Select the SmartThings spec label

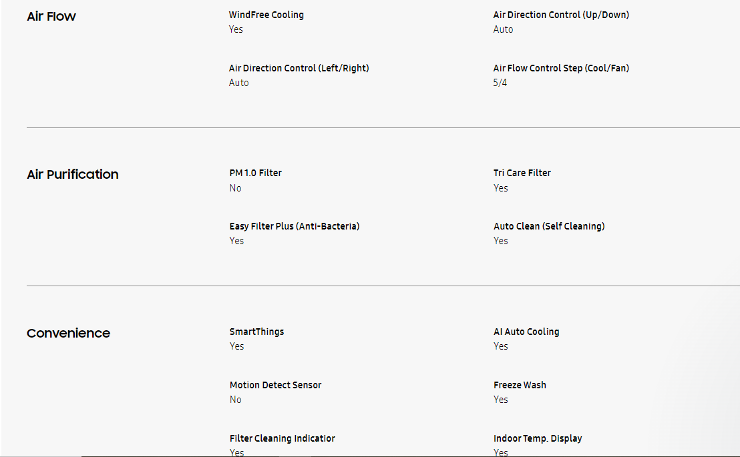[x=256, y=332]
